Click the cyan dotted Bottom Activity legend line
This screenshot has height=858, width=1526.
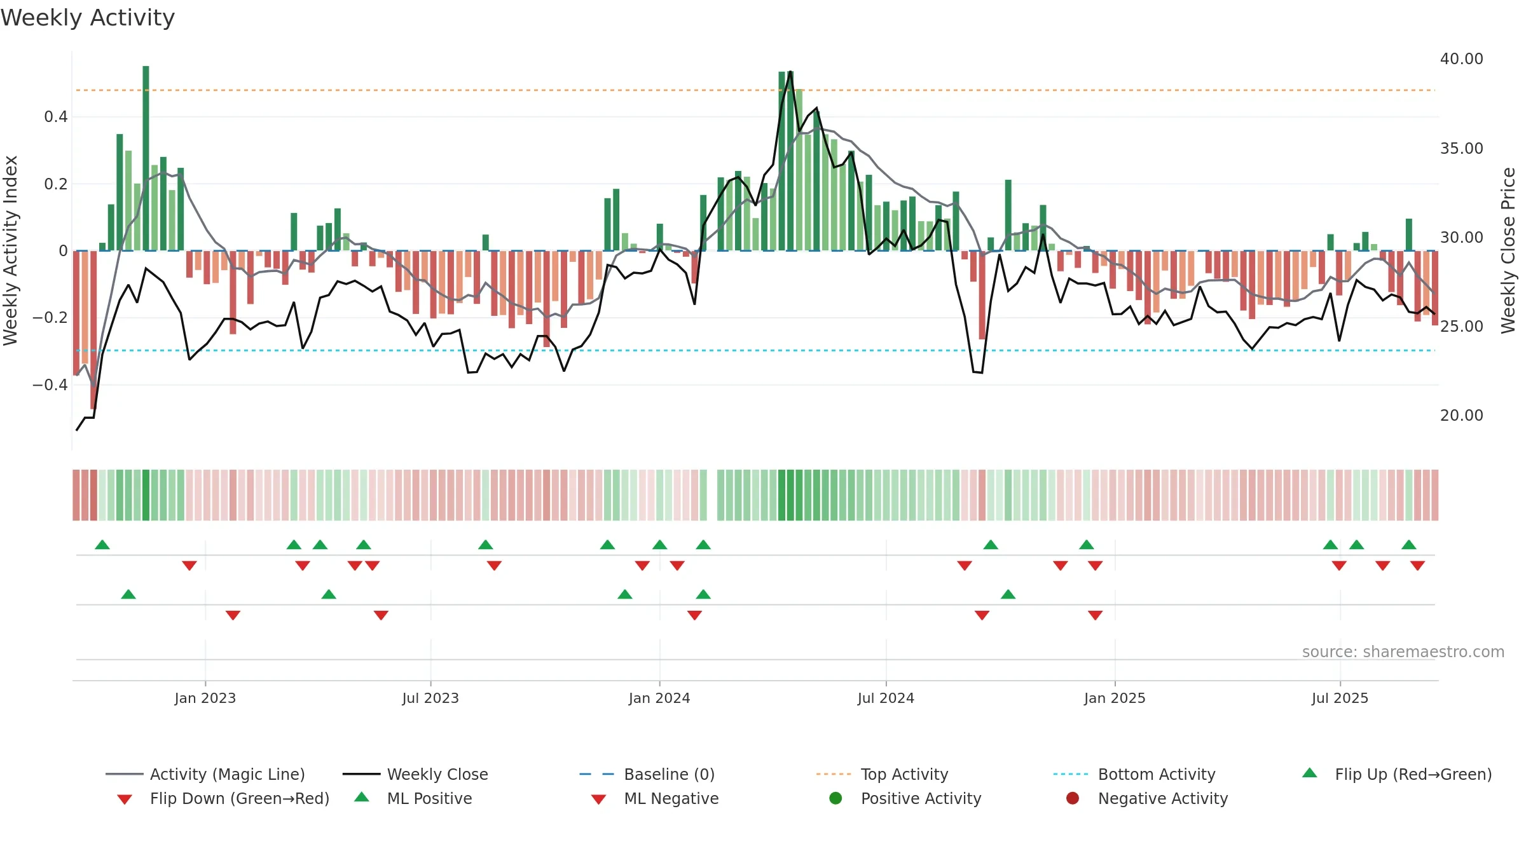(1071, 774)
